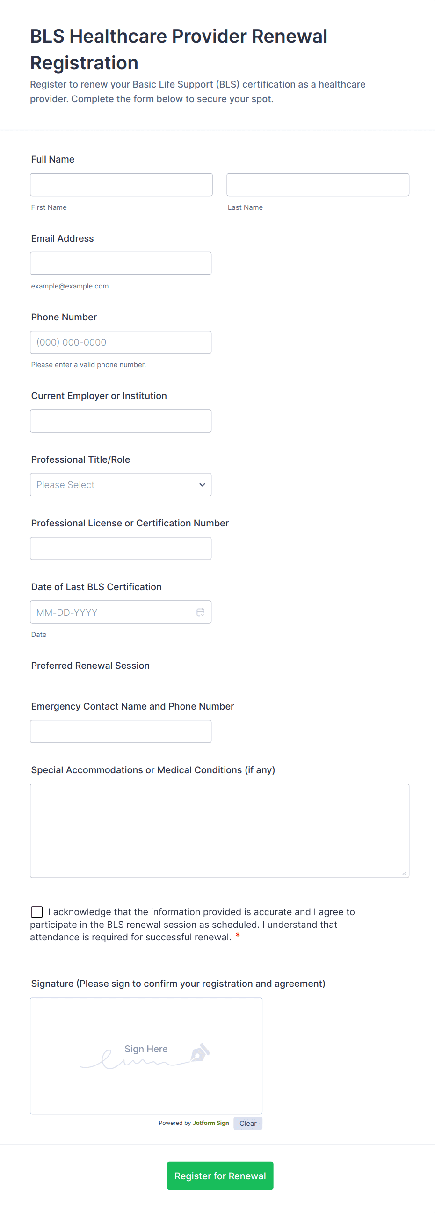435x1213 pixels.
Task: Click the First Name input field
Action: pyautogui.click(x=121, y=185)
